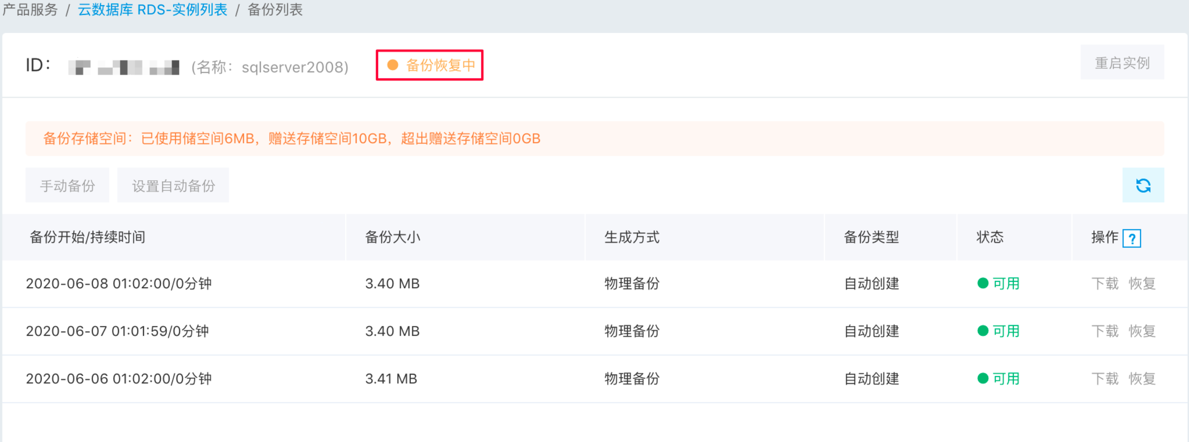Screen dimensions: 1189x442
Task: Click the 手动备份 button
Action: 67,185
